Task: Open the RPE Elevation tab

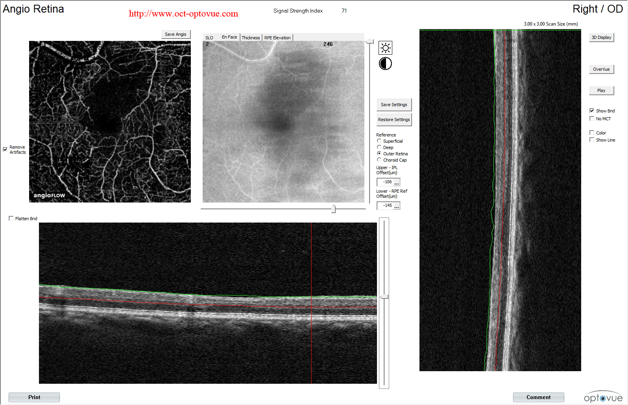Action: (277, 38)
